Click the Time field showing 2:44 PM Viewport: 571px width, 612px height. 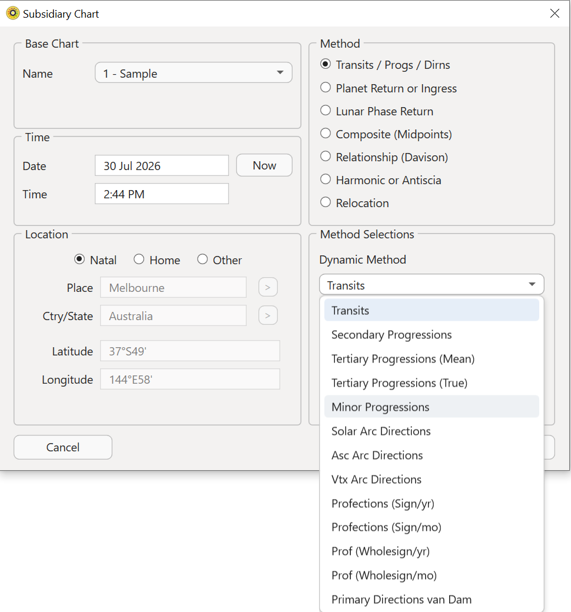[162, 194]
